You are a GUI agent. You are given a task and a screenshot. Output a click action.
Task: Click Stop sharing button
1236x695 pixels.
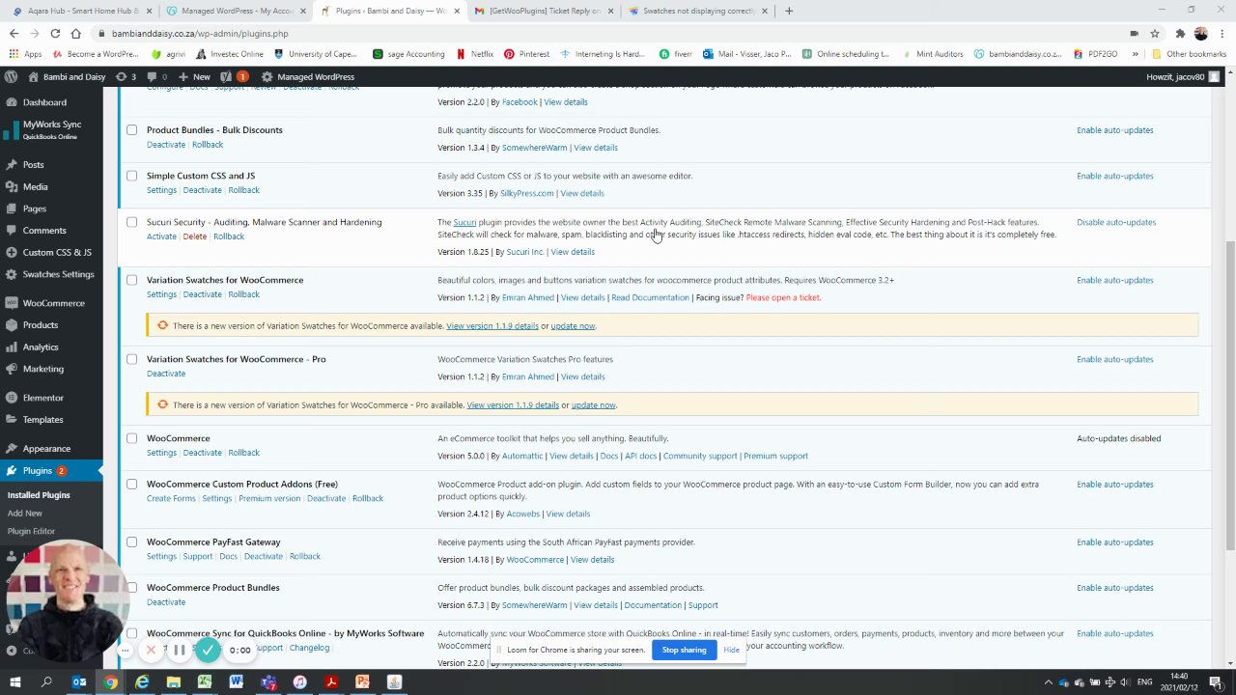[x=684, y=650]
